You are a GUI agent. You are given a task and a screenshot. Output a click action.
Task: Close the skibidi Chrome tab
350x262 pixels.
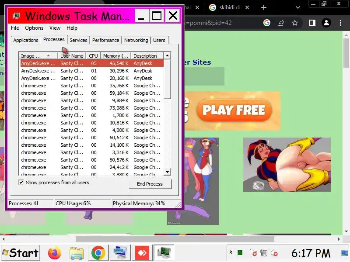click(247, 7)
